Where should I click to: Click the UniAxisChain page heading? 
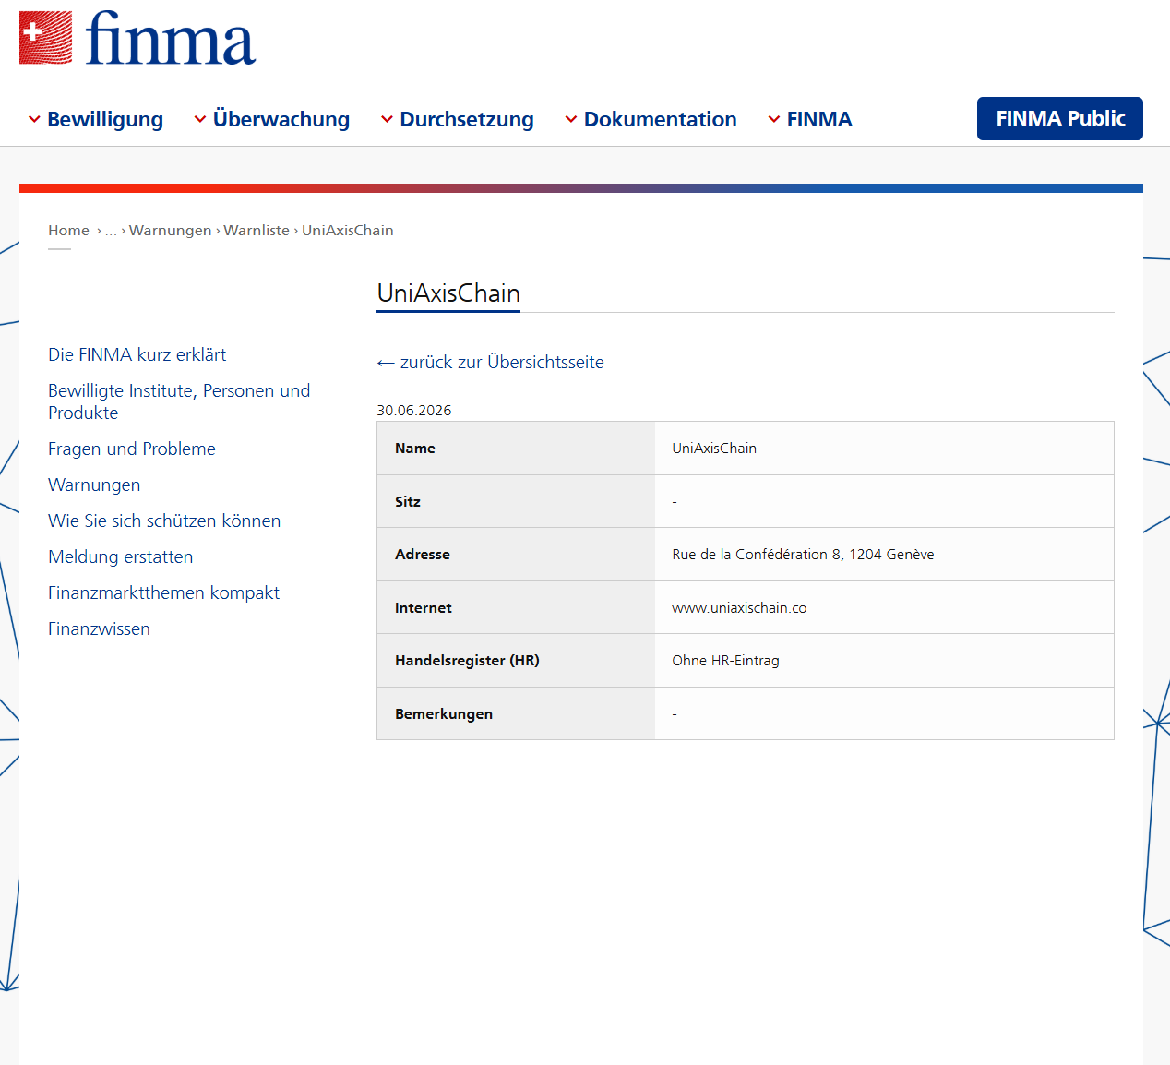448,293
